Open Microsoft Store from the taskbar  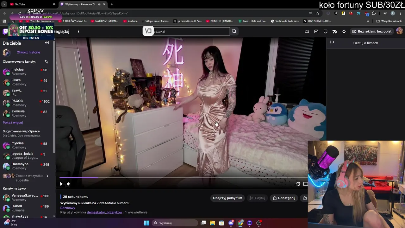click(221, 223)
